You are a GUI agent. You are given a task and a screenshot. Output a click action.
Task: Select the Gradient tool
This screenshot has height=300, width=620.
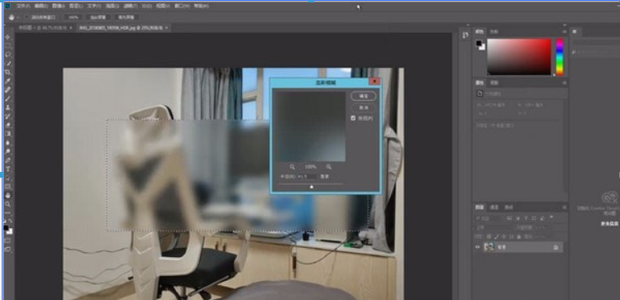(7, 134)
